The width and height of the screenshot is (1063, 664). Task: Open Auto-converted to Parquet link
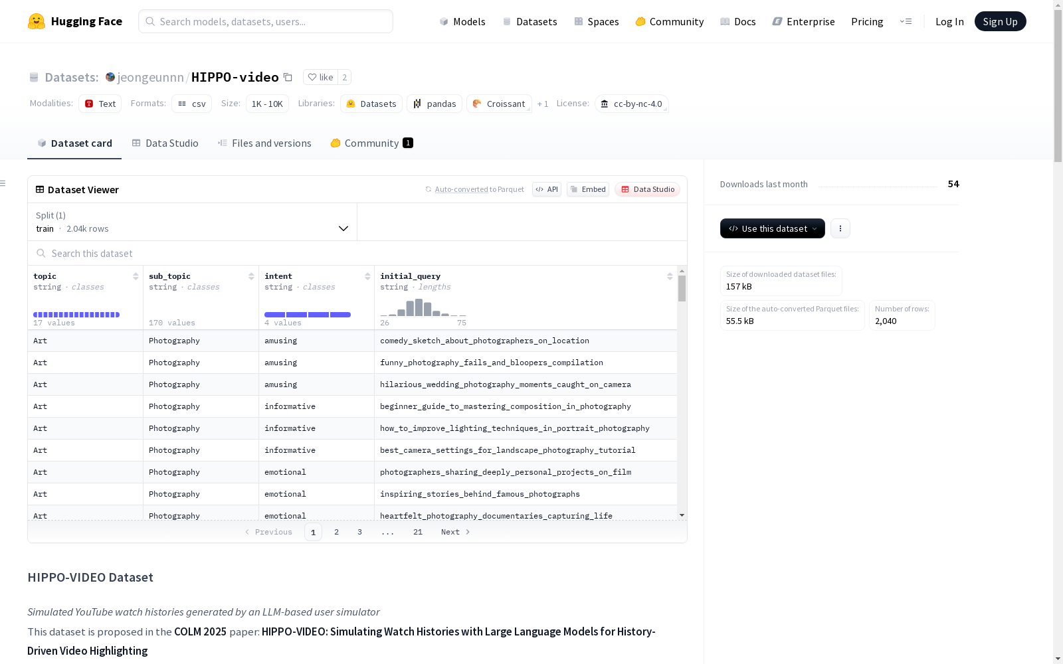pyautogui.click(x=480, y=189)
